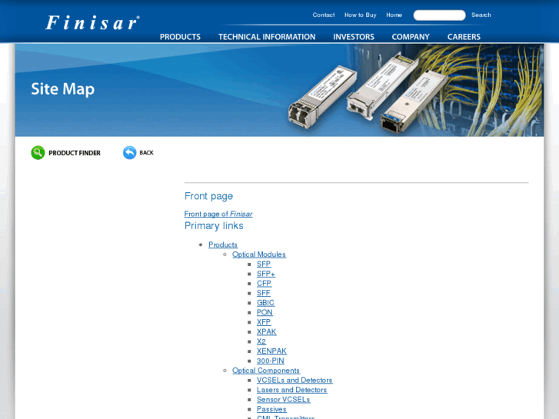Open the CAREERS menu

tap(464, 37)
